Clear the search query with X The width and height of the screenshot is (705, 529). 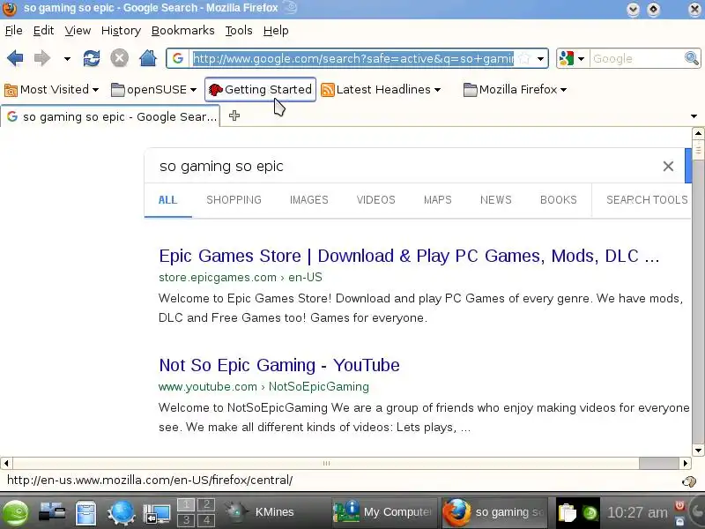click(668, 166)
